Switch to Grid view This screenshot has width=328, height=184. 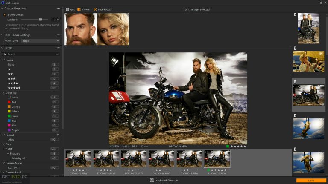coord(70,9)
